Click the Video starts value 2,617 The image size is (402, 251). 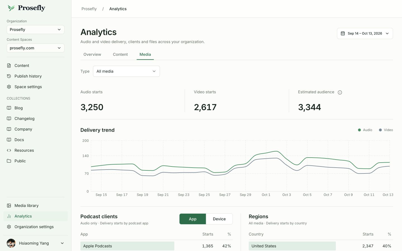205,107
